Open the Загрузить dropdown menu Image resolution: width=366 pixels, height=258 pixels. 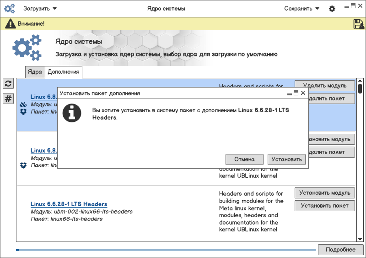click(40, 9)
